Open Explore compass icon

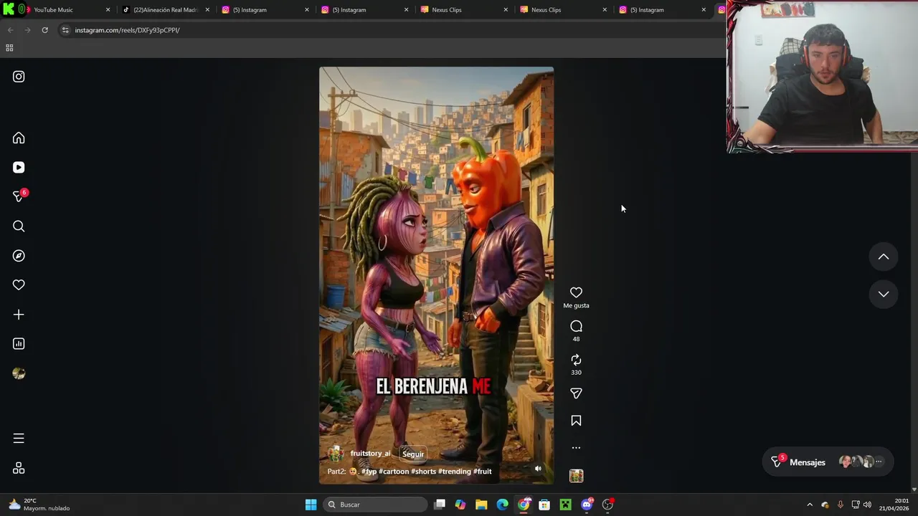[x=19, y=256]
